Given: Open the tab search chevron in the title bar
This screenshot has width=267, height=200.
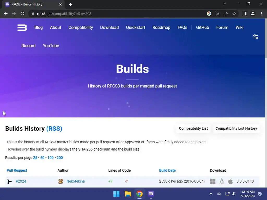Looking at the screenshot, I should [225, 4].
